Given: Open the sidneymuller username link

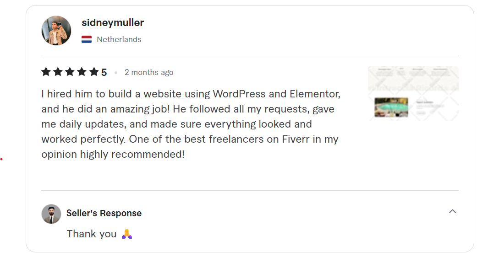Looking at the screenshot, I should click(x=113, y=22).
